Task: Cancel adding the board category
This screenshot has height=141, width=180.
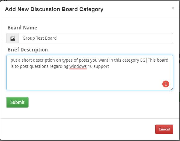Action: pos(164,129)
